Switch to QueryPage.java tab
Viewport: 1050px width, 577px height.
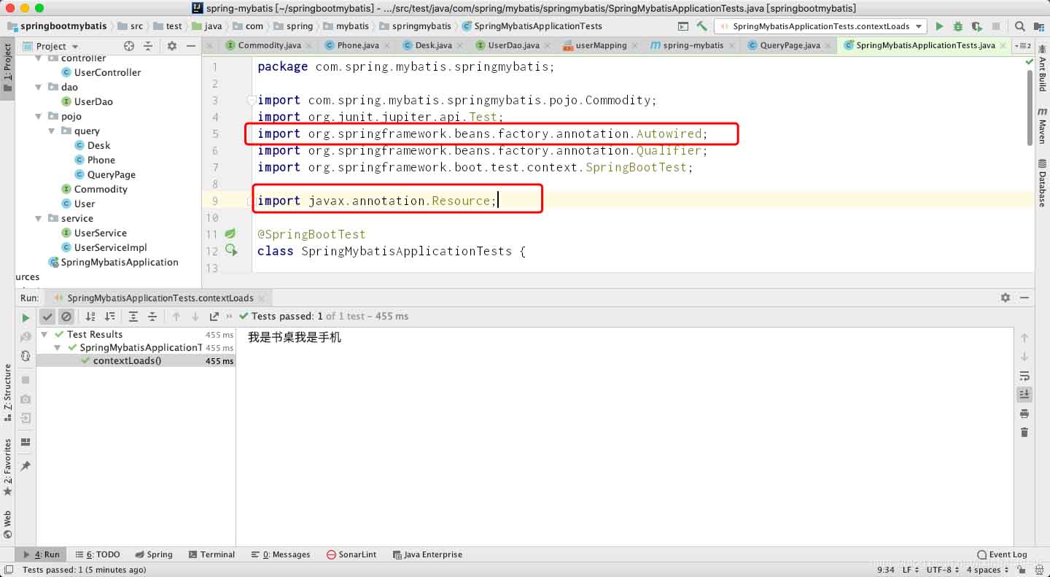[x=790, y=45]
